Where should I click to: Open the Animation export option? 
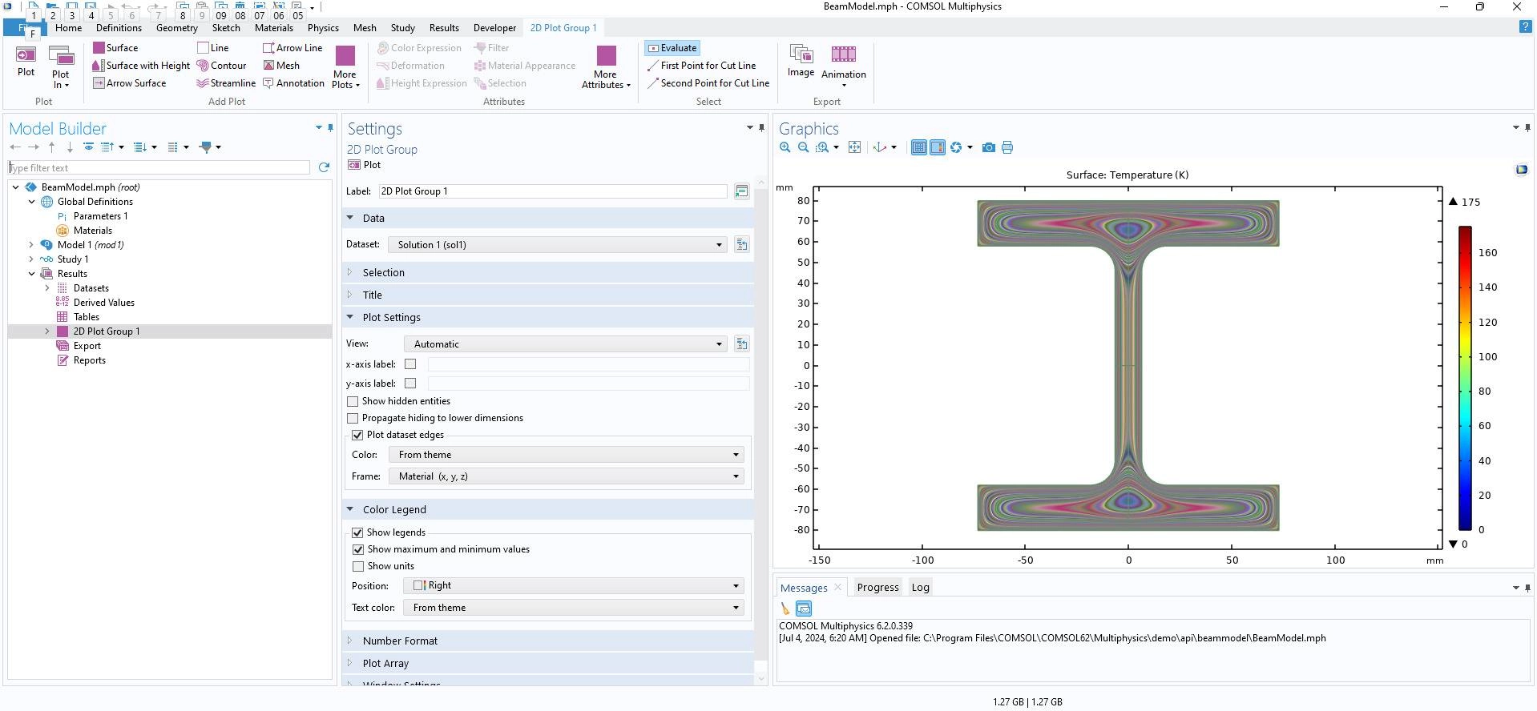[x=843, y=66]
